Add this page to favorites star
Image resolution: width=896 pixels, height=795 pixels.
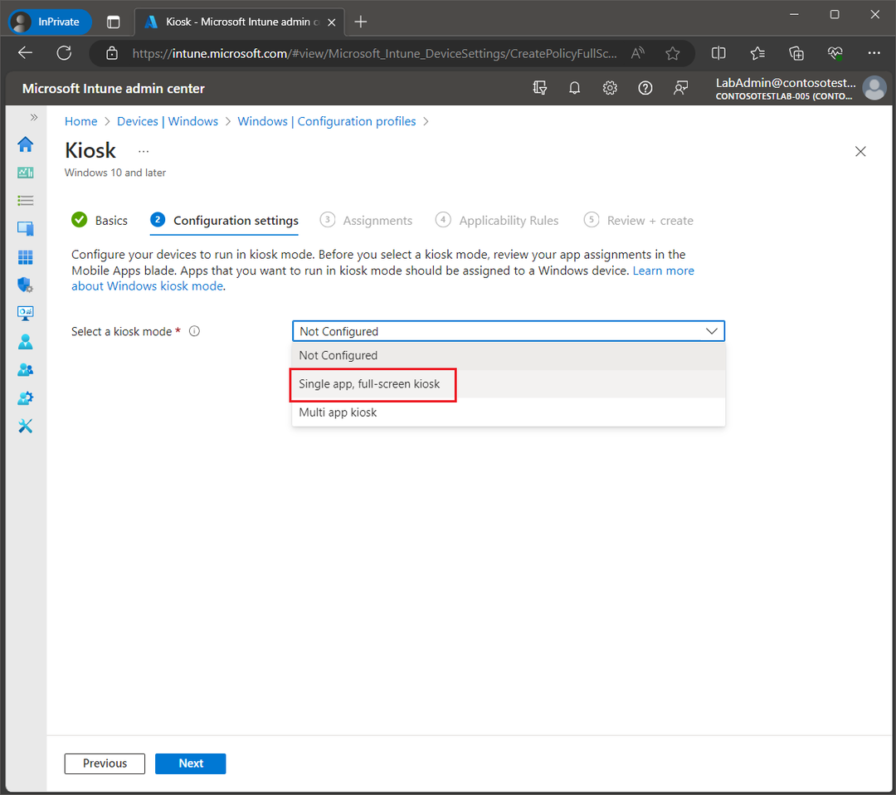(673, 53)
